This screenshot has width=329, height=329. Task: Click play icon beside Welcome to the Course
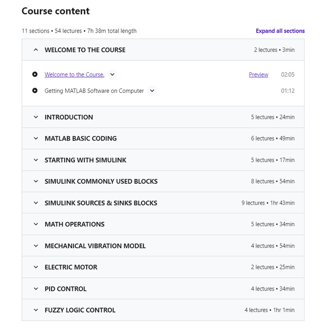coord(35,75)
